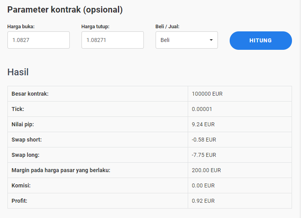This screenshot has height=218, width=301.
Task: Click the Margin pada harga pasar label
Action: point(61,171)
